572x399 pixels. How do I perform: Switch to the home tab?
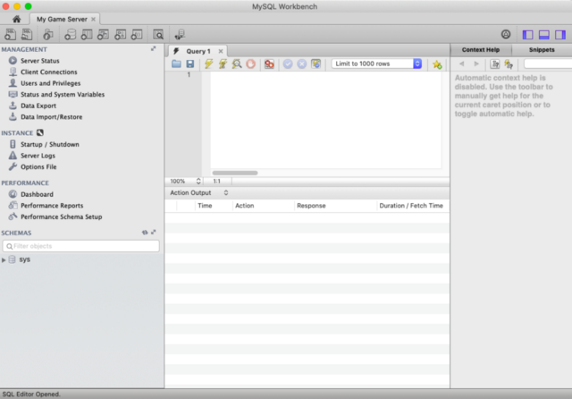16,19
